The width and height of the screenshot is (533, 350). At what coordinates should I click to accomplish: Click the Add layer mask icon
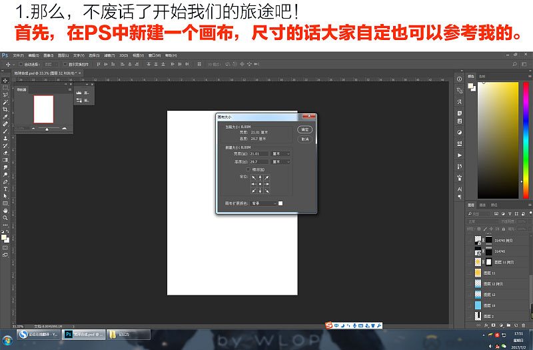[494, 325]
